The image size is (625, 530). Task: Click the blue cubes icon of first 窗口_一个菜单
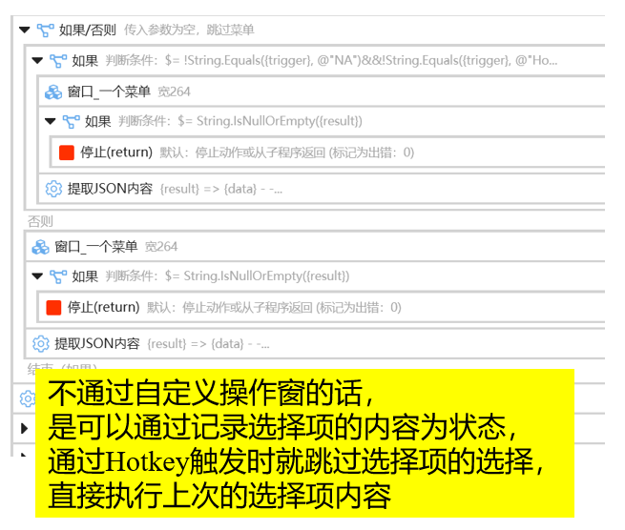[53, 92]
